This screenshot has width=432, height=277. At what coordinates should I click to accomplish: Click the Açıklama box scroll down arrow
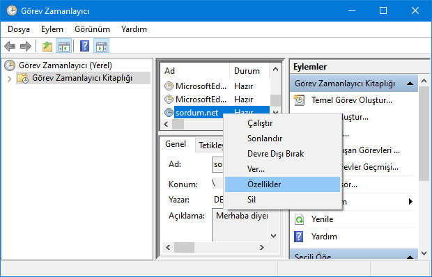click(273, 236)
